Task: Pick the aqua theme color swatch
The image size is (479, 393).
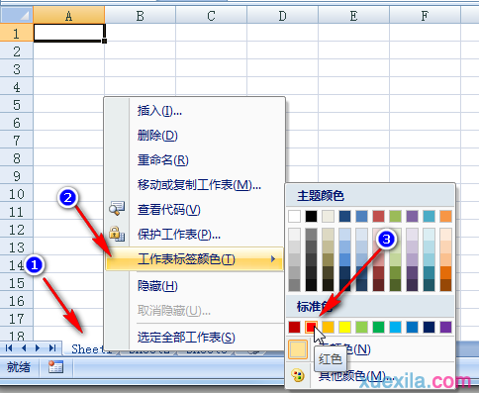Action: [x=429, y=217]
